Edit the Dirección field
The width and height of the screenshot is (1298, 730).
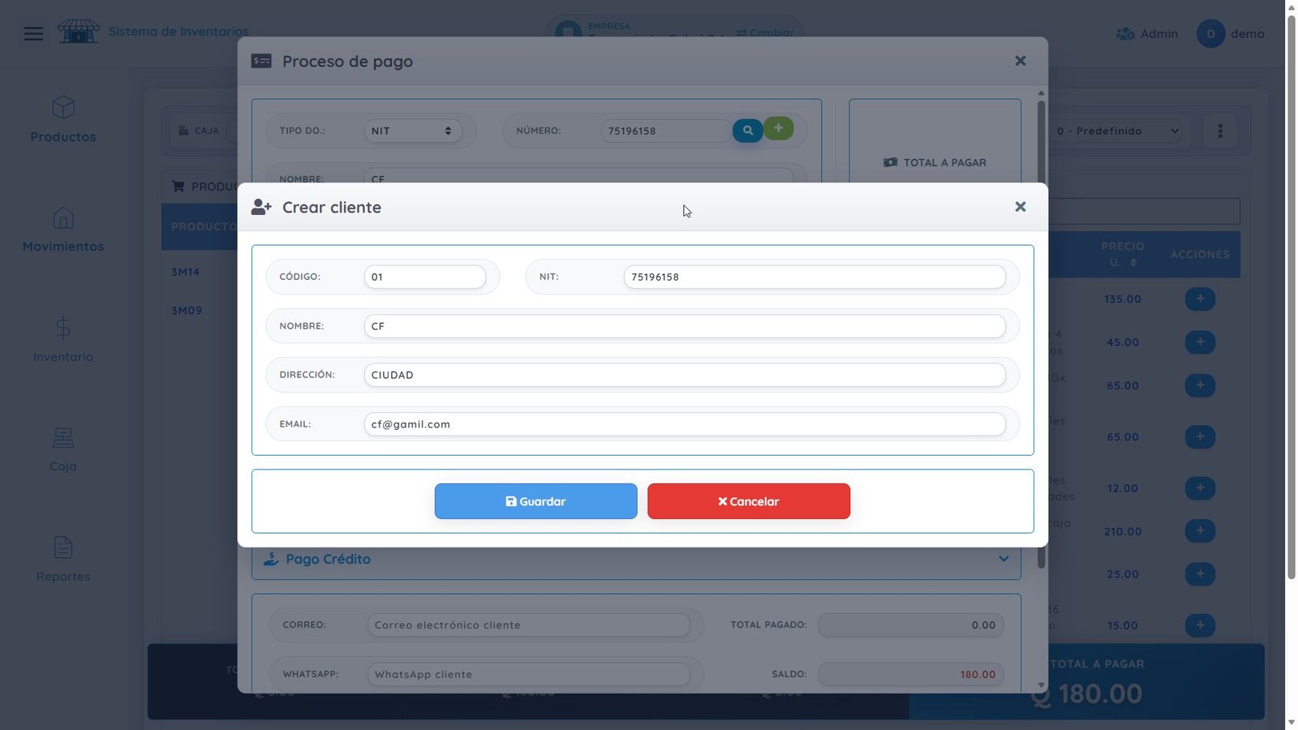click(x=685, y=375)
